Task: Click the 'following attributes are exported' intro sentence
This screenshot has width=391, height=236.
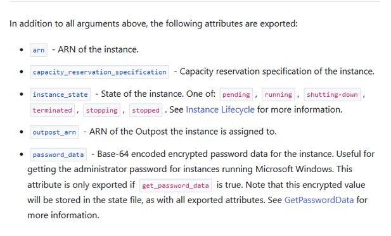Action: [x=153, y=23]
